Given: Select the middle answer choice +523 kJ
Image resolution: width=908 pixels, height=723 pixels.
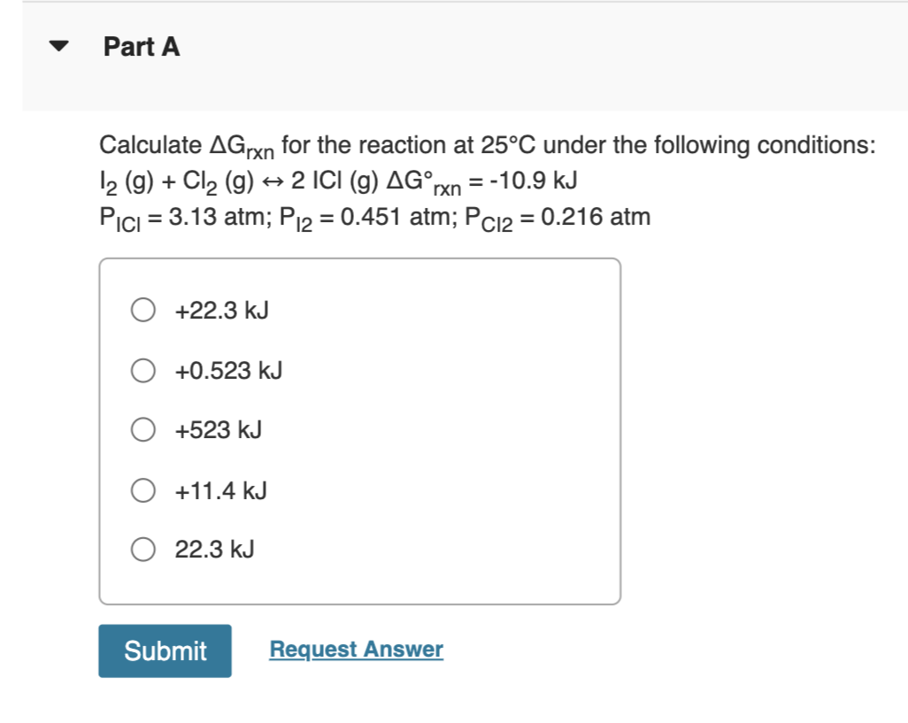Looking at the screenshot, I should pos(142,430).
